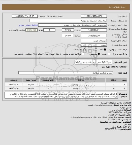
Task: Click the remaining time countdown 23:51:30
Action: point(31,30)
